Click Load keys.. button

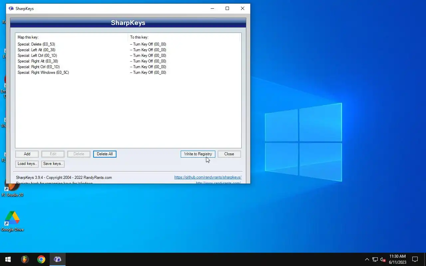coord(27,164)
